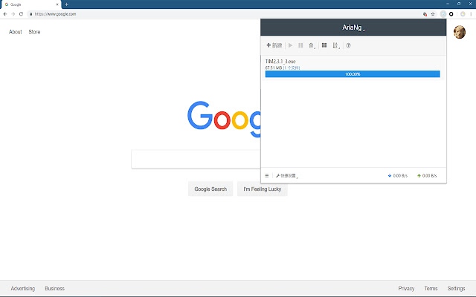This screenshot has height=297, width=476.
Task: Go back with the browser back arrow
Action: click(5, 14)
